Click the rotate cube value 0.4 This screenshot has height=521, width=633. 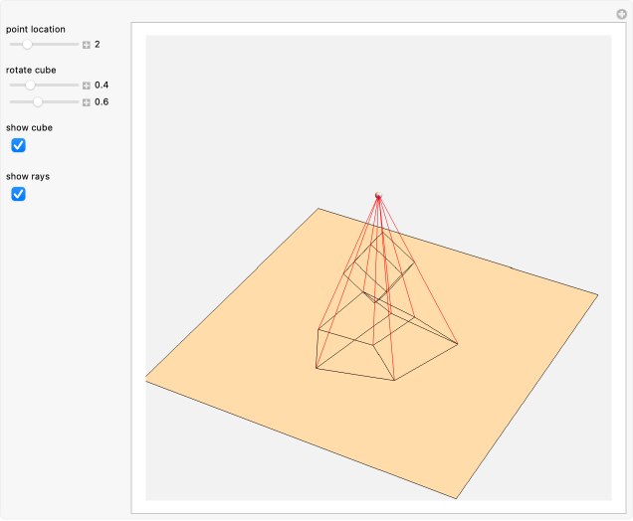(102, 86)
